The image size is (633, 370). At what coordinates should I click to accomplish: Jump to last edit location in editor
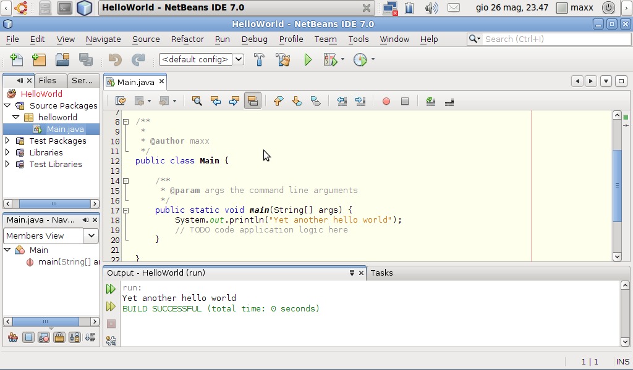[x=121, y=101]
